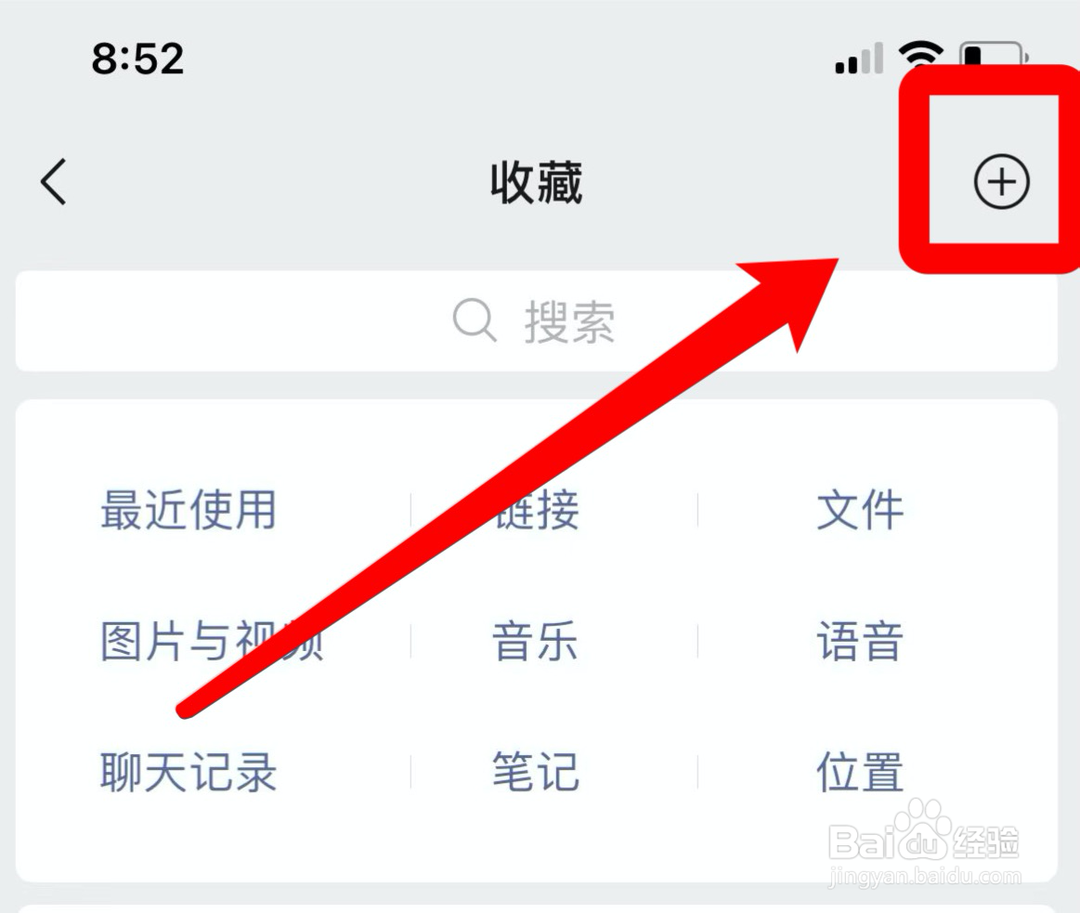Show favorites under 文件
The image size is (1080, 913).
click(860, 510)
